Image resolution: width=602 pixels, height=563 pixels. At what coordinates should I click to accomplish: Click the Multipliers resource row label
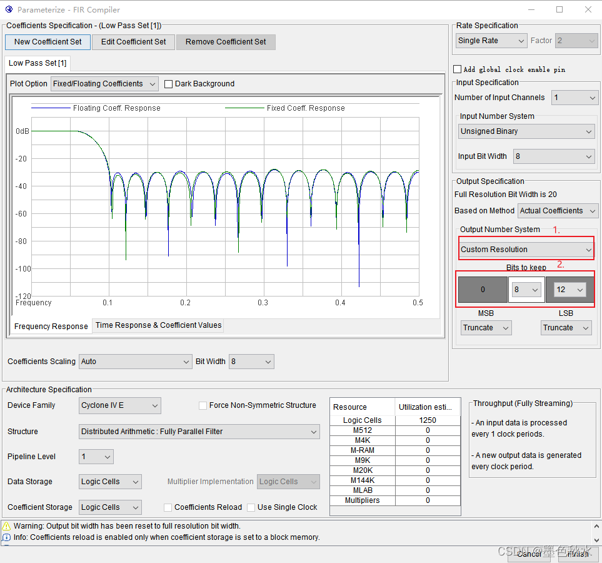tap(363, 500)
